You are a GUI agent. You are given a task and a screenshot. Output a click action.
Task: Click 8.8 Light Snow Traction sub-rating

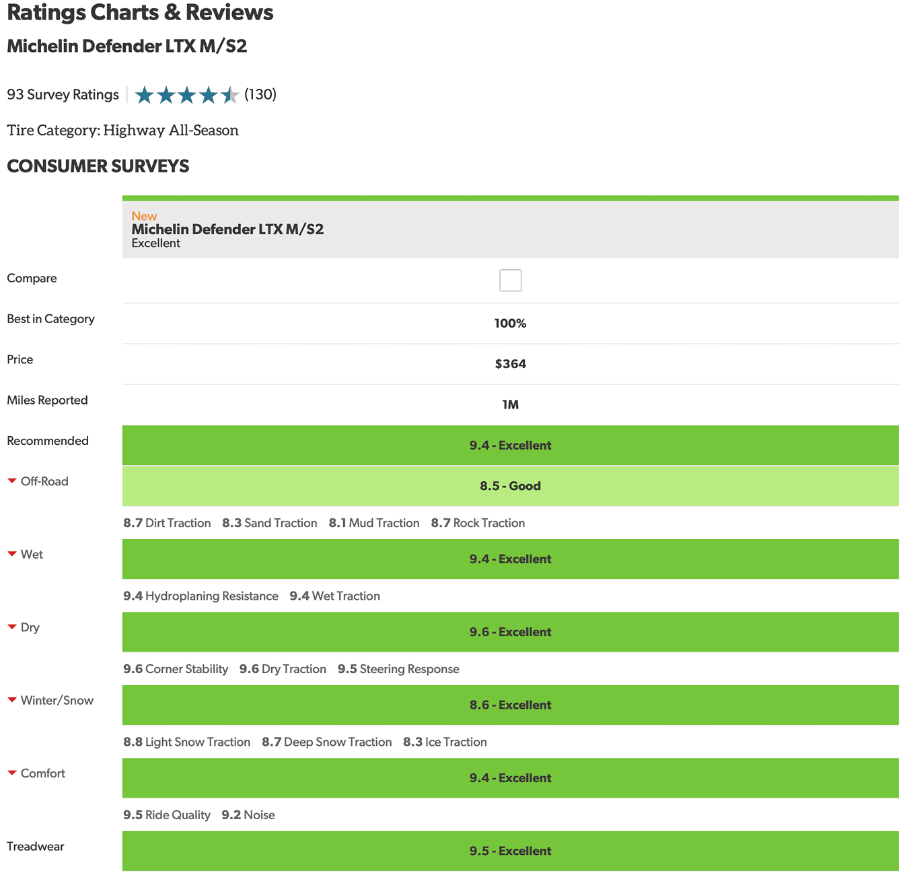(x=186, y=742)
